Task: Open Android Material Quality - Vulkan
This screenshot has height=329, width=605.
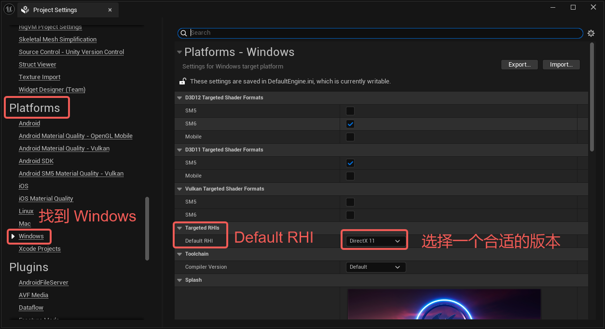Action: click(64, 149)
